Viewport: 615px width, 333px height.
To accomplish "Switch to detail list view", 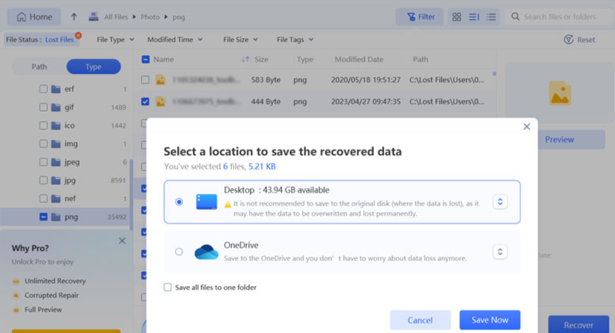I will [x=474, y=17].
